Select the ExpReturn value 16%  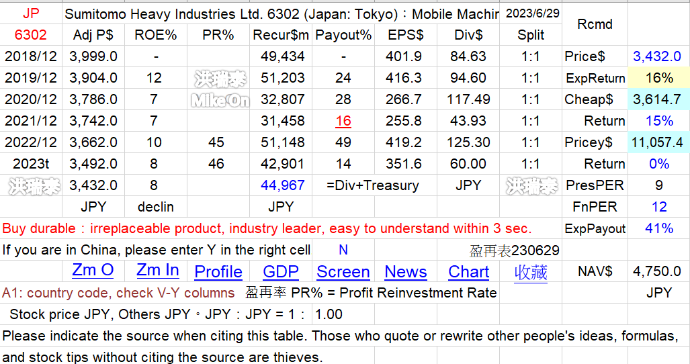658,78
